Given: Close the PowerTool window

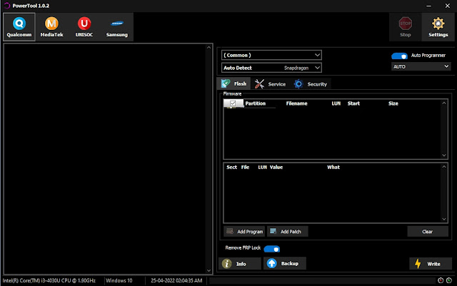Looking at the screenshot, I should coord(448,6).
